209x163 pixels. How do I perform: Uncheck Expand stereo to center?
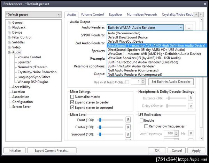tap(72, 102)
